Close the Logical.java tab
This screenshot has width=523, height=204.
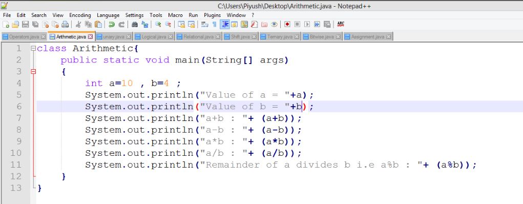171,37
